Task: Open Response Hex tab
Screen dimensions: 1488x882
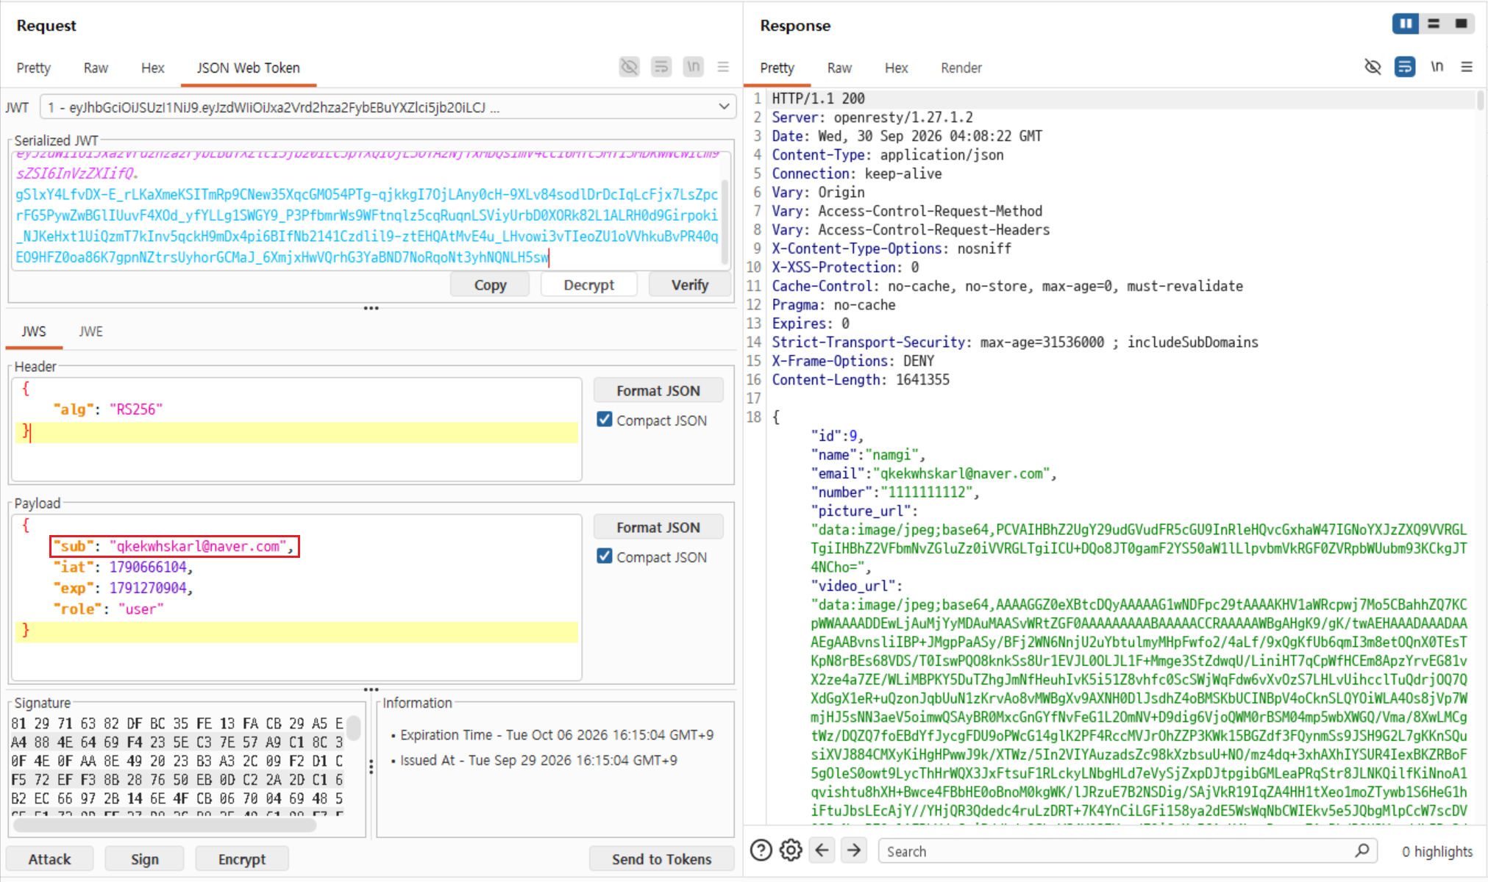Action: (x=896, y=68)
